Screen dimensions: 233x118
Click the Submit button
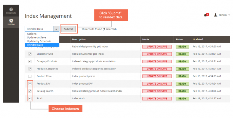point(68,29)
